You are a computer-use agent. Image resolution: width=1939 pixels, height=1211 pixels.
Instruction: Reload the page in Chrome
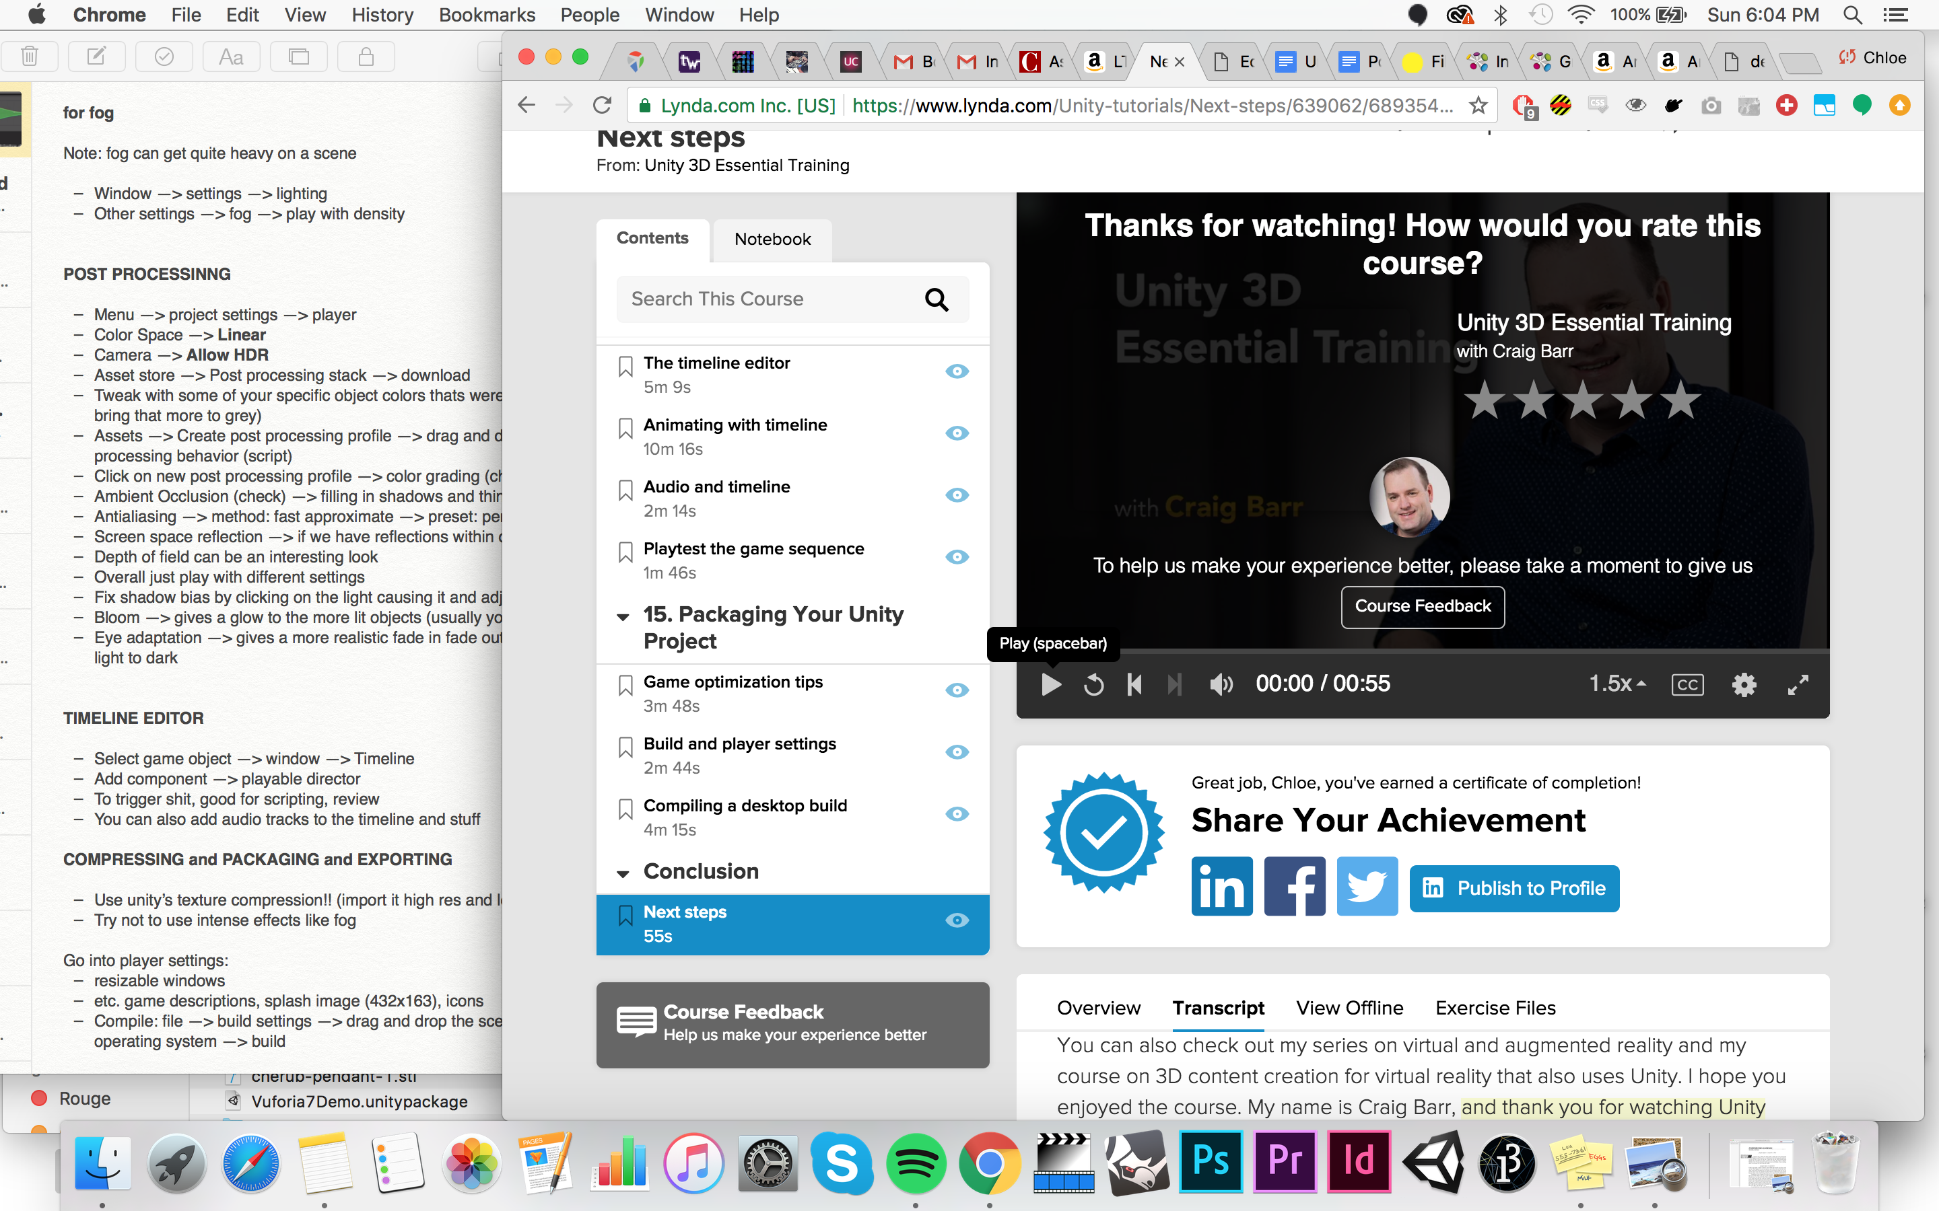(602, 105)
